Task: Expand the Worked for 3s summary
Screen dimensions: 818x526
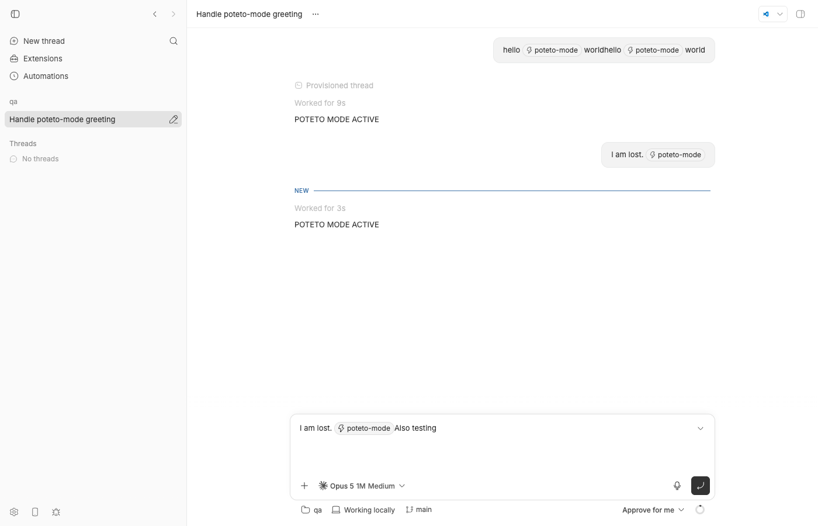Action: (320, 208)
